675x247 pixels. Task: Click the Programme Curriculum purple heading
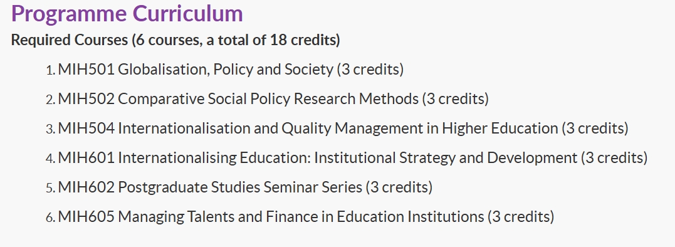click(x=127, y=14)
